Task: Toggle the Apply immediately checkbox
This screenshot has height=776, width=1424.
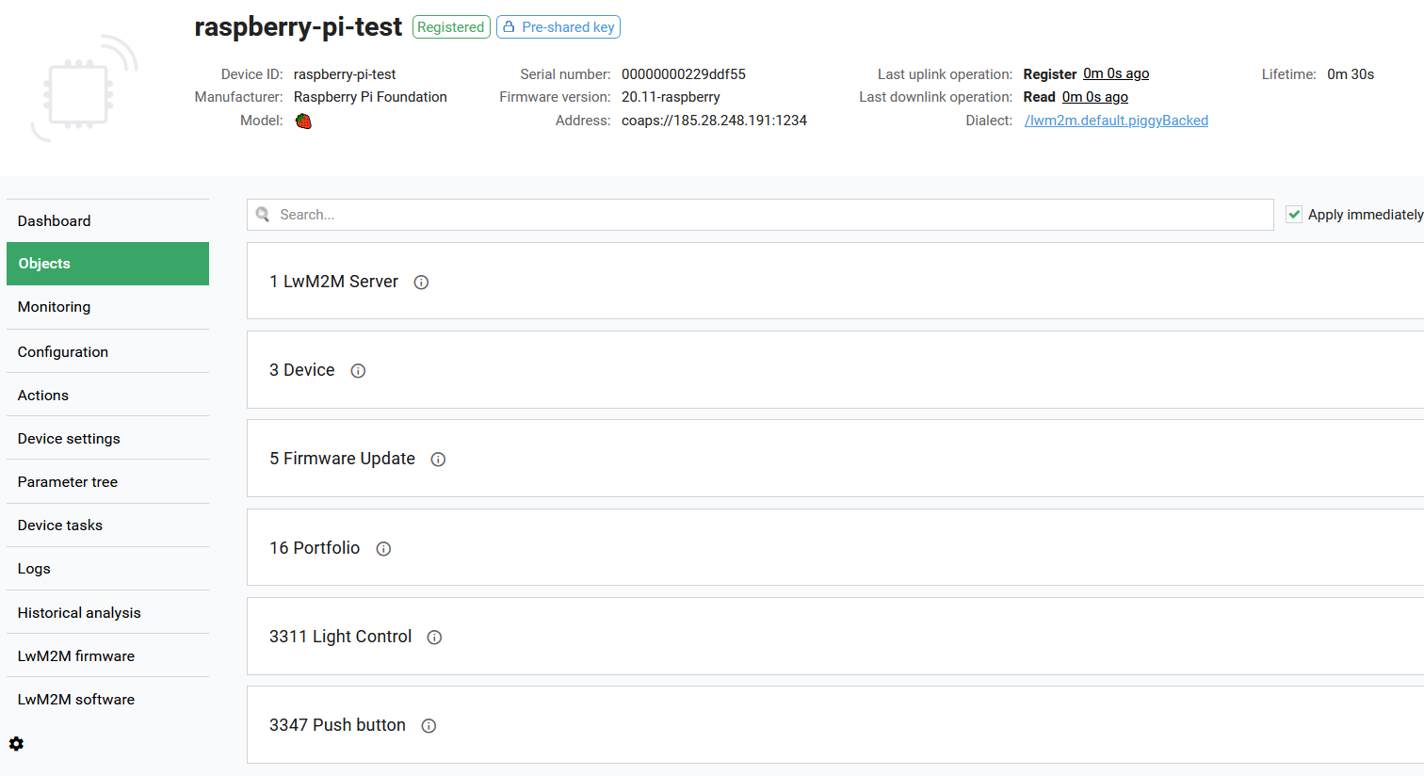Action: [x=1294, y=215]
